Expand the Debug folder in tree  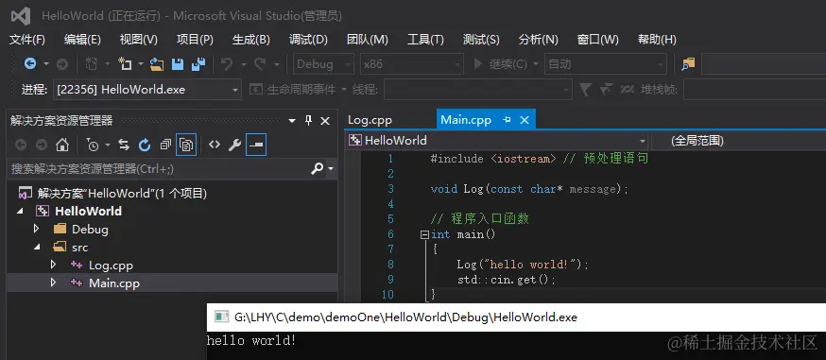(36, 229)
